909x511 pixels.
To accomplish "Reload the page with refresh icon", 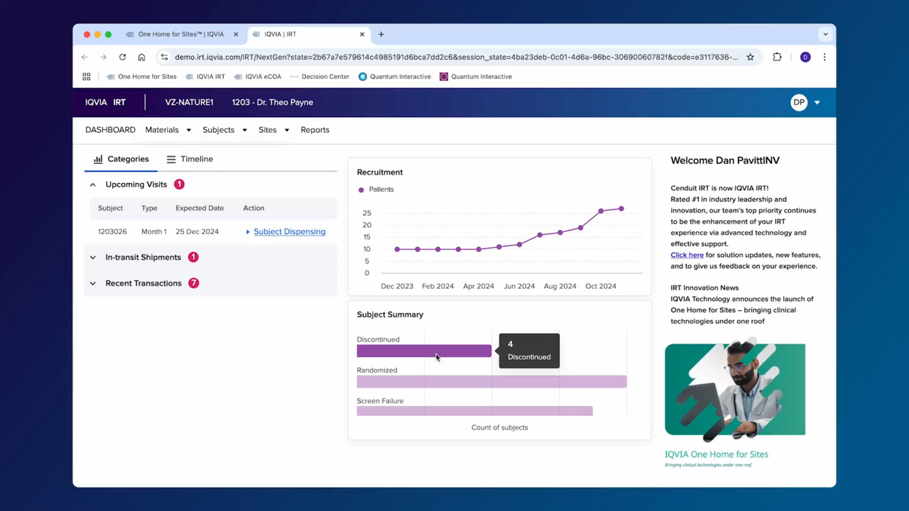I will [122, 57].
